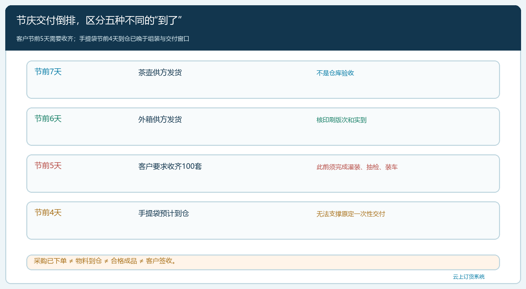526x289 pixels.
Task: Select the subtitle starting with 客户节前5天需要收齐
Action: 103,39
